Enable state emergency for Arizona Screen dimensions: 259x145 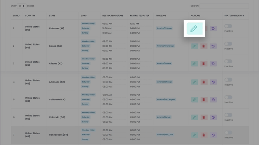[x=228, y=61]
